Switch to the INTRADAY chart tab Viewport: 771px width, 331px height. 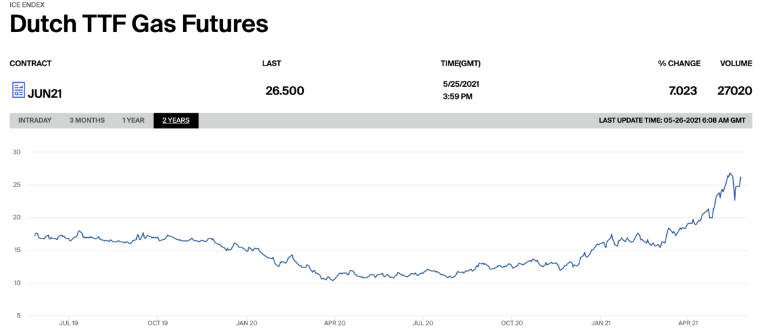[x=35, y=120]
